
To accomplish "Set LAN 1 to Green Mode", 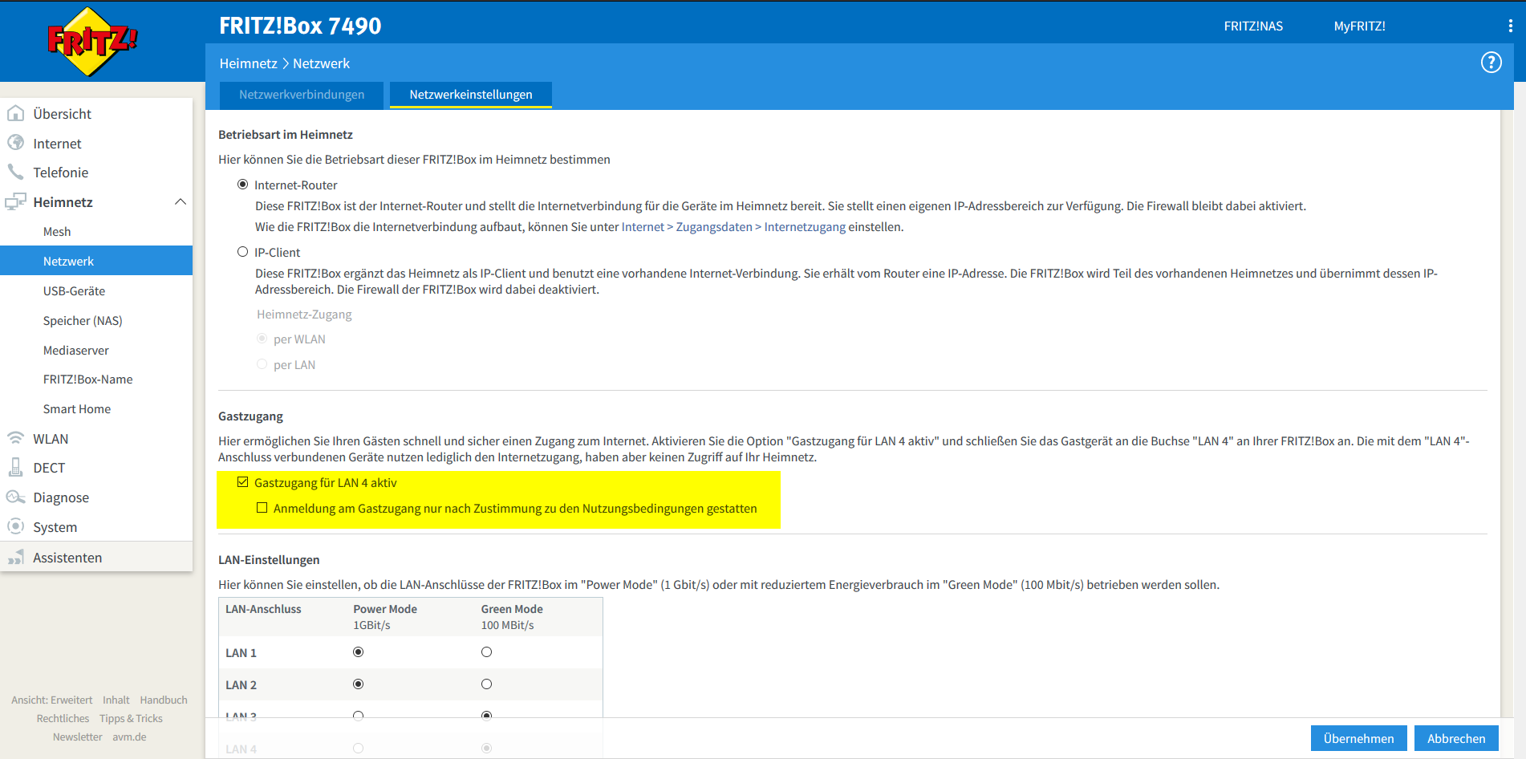I will [486, 652].
